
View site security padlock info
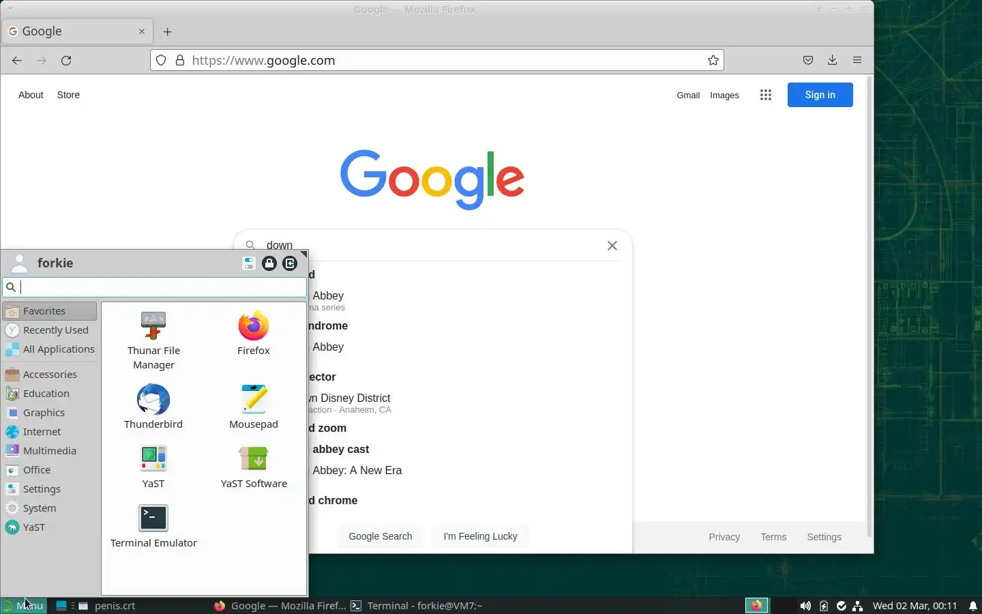click(x=180, y=60)
